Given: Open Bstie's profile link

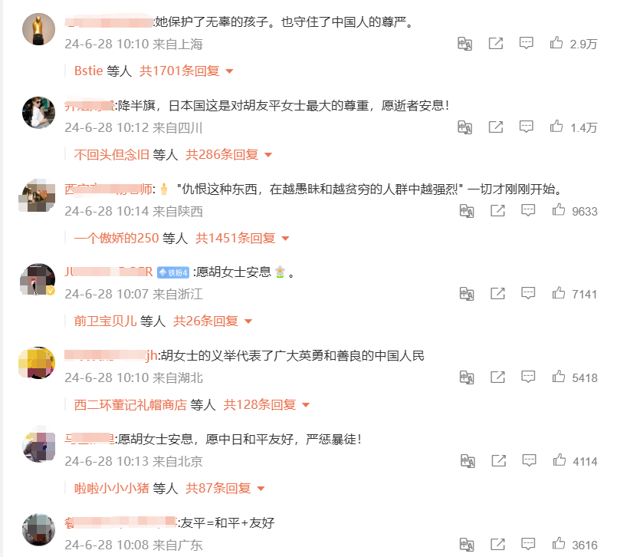Looking at the screenshot, I should [x=89, y=71].
